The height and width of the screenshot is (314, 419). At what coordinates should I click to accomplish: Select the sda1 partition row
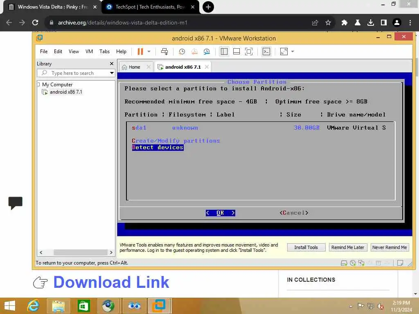coord(259,128)
